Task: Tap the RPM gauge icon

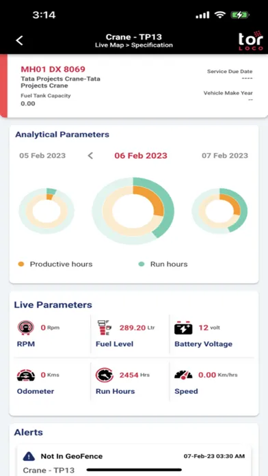Action: point(25,328)
